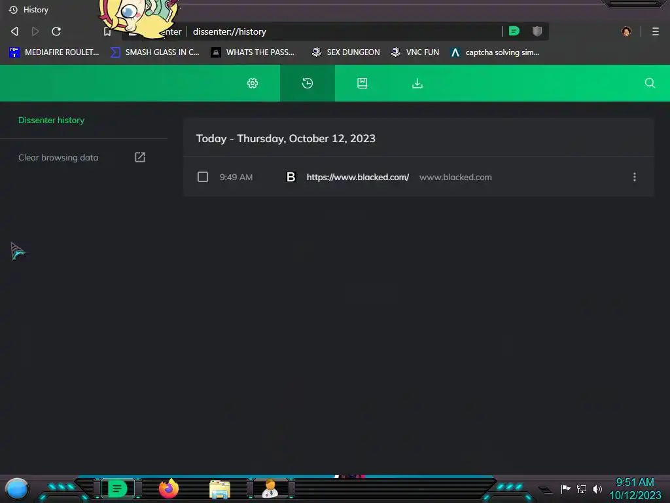Screen dimensions: 670x503
Task: Switch to the Downloads tab
Action: [417, 83]
